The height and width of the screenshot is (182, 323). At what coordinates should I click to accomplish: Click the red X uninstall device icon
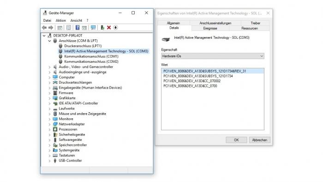109,27
